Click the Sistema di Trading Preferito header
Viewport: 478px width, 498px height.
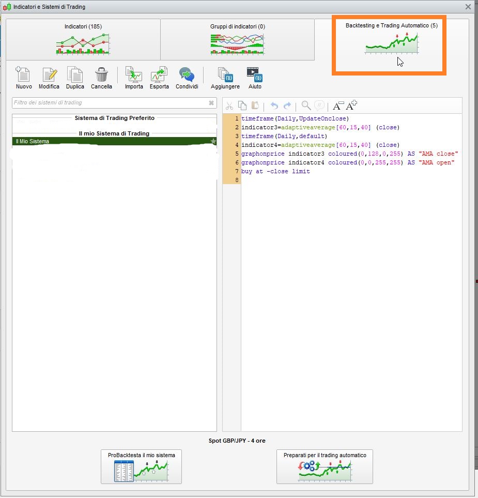[115, 118]
